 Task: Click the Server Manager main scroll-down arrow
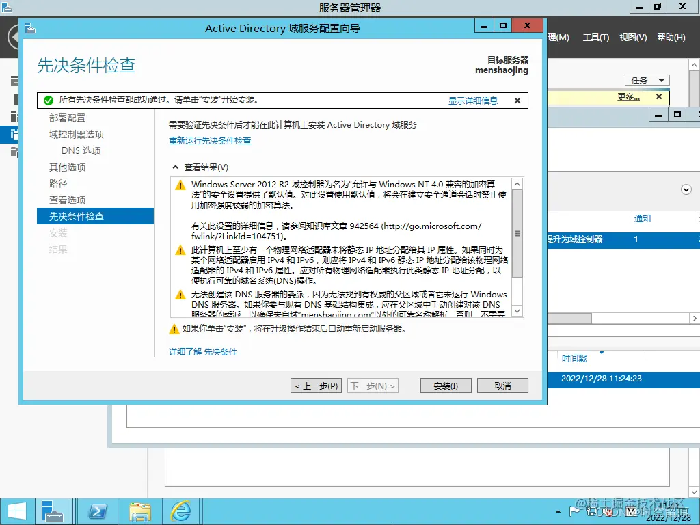coord(694,492)
